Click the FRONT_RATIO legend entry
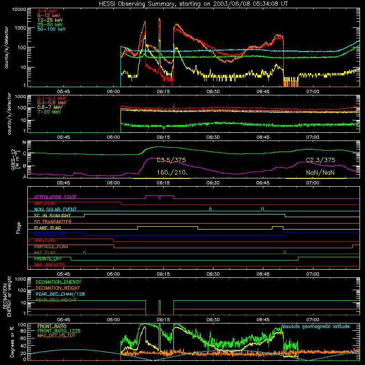The height and width of the screenshot is (365, 365). 52,326
